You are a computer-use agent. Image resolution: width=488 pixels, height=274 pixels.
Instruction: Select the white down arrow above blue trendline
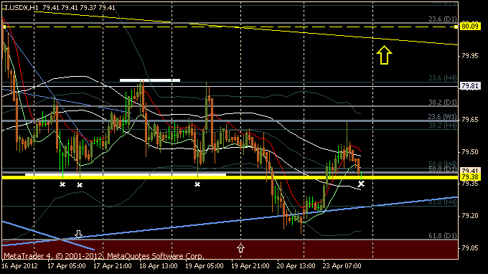(x=78, y=234)
